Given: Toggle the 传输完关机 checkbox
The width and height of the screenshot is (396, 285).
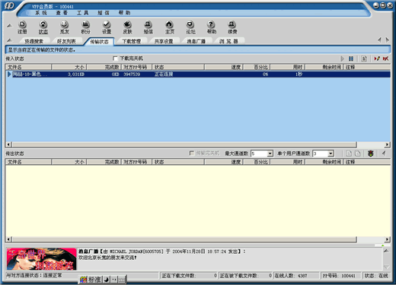Looking at the screenshot, I should (x=192, y=153).
